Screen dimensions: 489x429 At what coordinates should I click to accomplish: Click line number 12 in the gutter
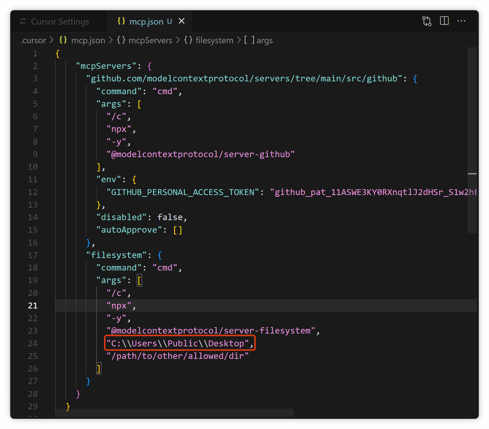[33, 192]
